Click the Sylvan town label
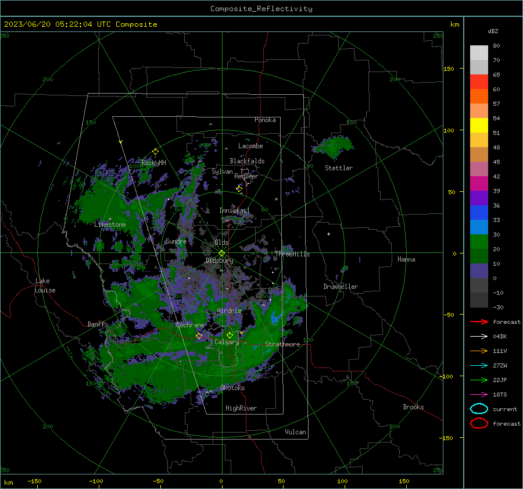Image resolution: width=523 pixels, height=489 pixels. (x=222, y=172)
